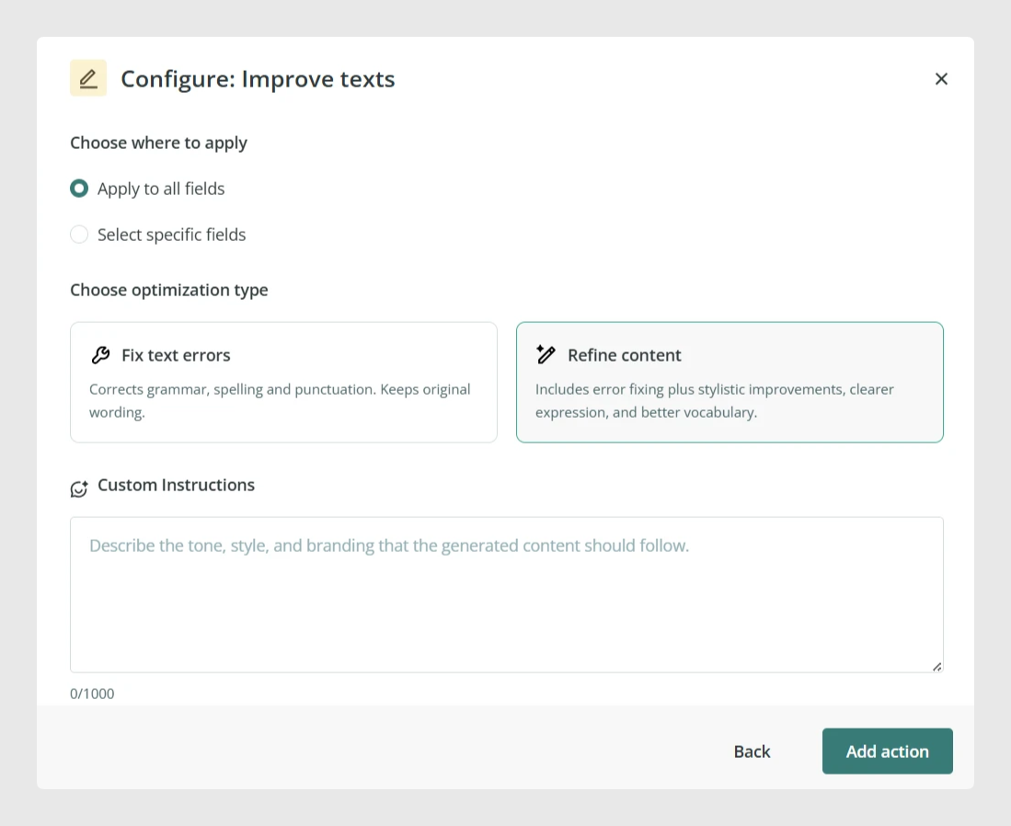Click the 0/1000 character counter
The width and height of the screenshot is (1011, 826).
(x=92, y=694)
